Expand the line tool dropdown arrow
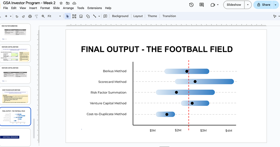This screenshot has width=280, height=147. (99, 16)
